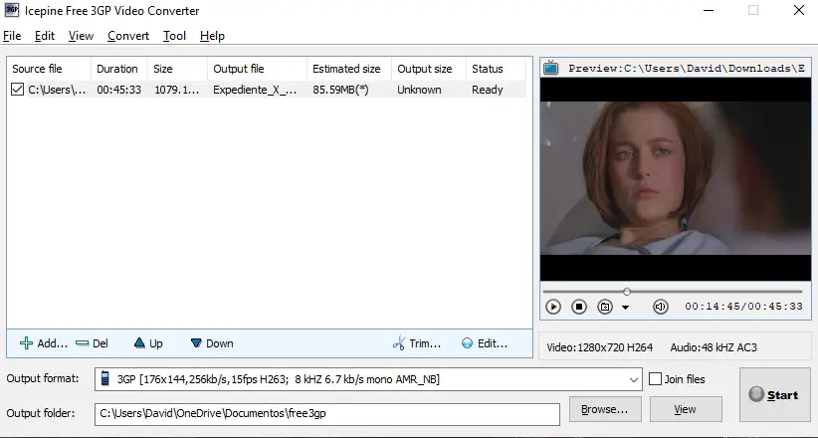Click the Estimated size column header

tap(349, 69)
